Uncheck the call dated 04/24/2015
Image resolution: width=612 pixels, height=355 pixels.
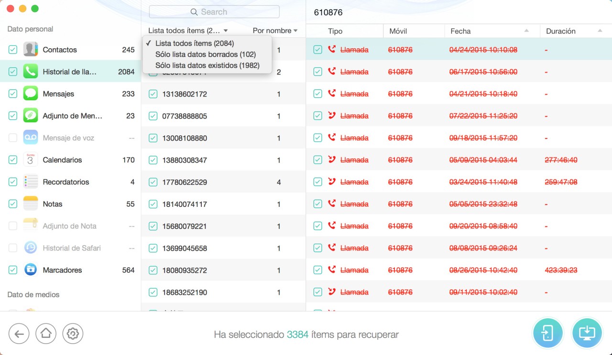[x=317, y=50]
